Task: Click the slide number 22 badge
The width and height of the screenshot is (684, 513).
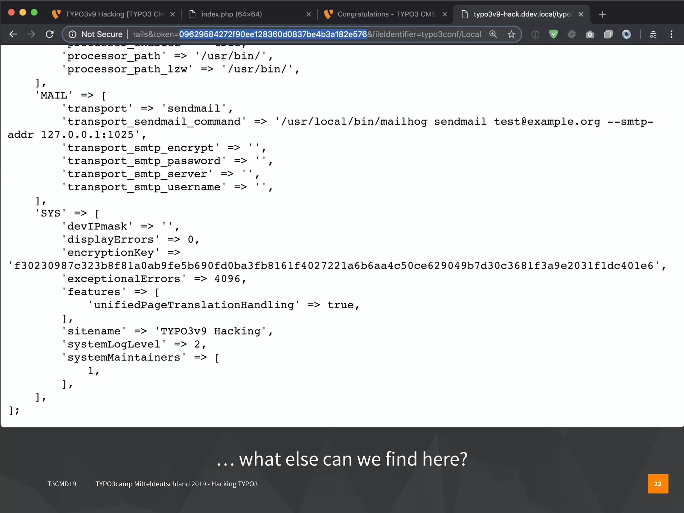Action: (658, 484)
